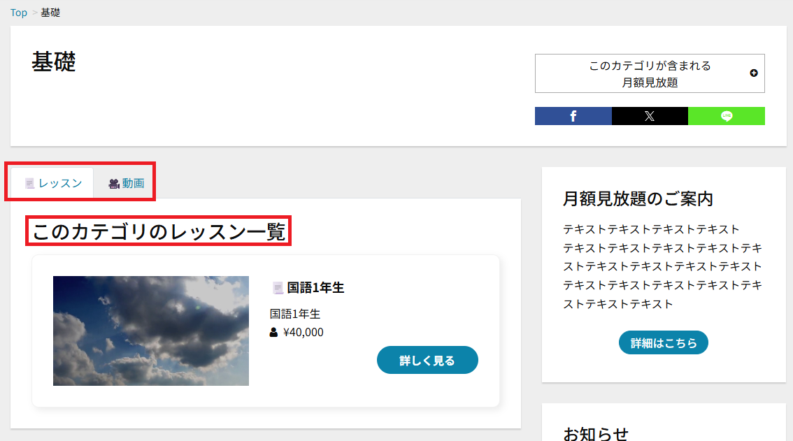Share the page via LINE

click(726, 116)
